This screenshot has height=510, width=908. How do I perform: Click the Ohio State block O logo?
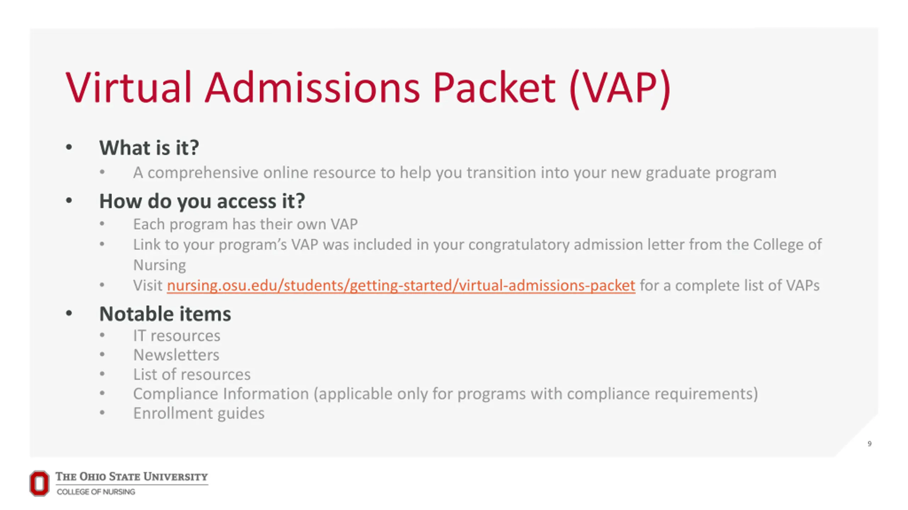point(39,483)
